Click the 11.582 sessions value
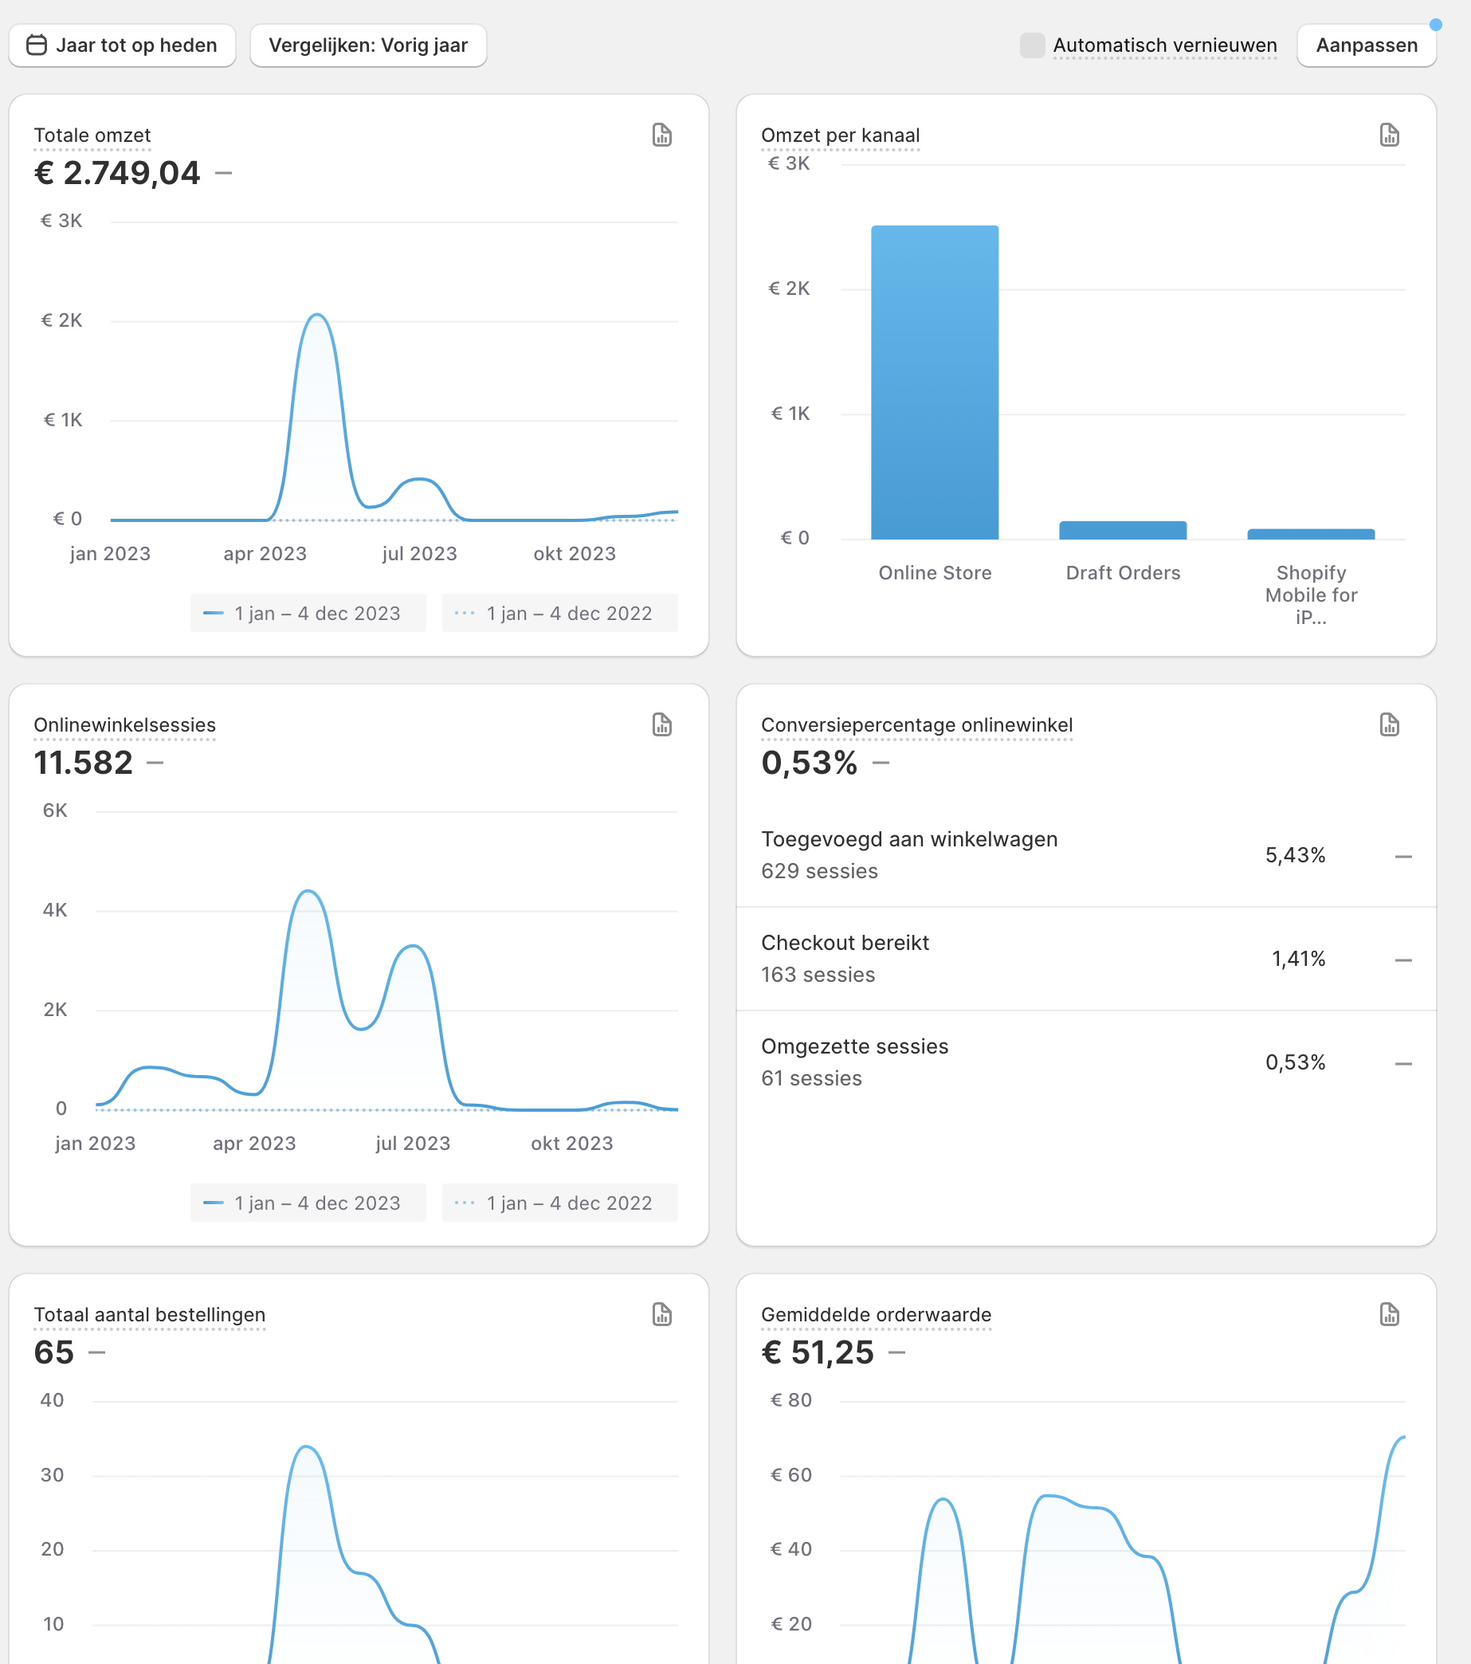 tap(83, 763)
